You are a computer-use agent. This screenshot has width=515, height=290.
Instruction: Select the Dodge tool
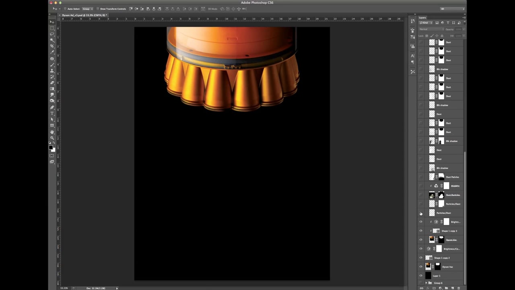pyautogui.click(x=52, y=101)
